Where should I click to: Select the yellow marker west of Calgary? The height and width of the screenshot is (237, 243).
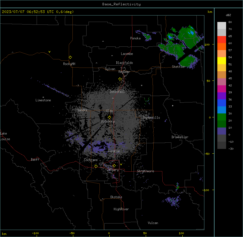96,166
